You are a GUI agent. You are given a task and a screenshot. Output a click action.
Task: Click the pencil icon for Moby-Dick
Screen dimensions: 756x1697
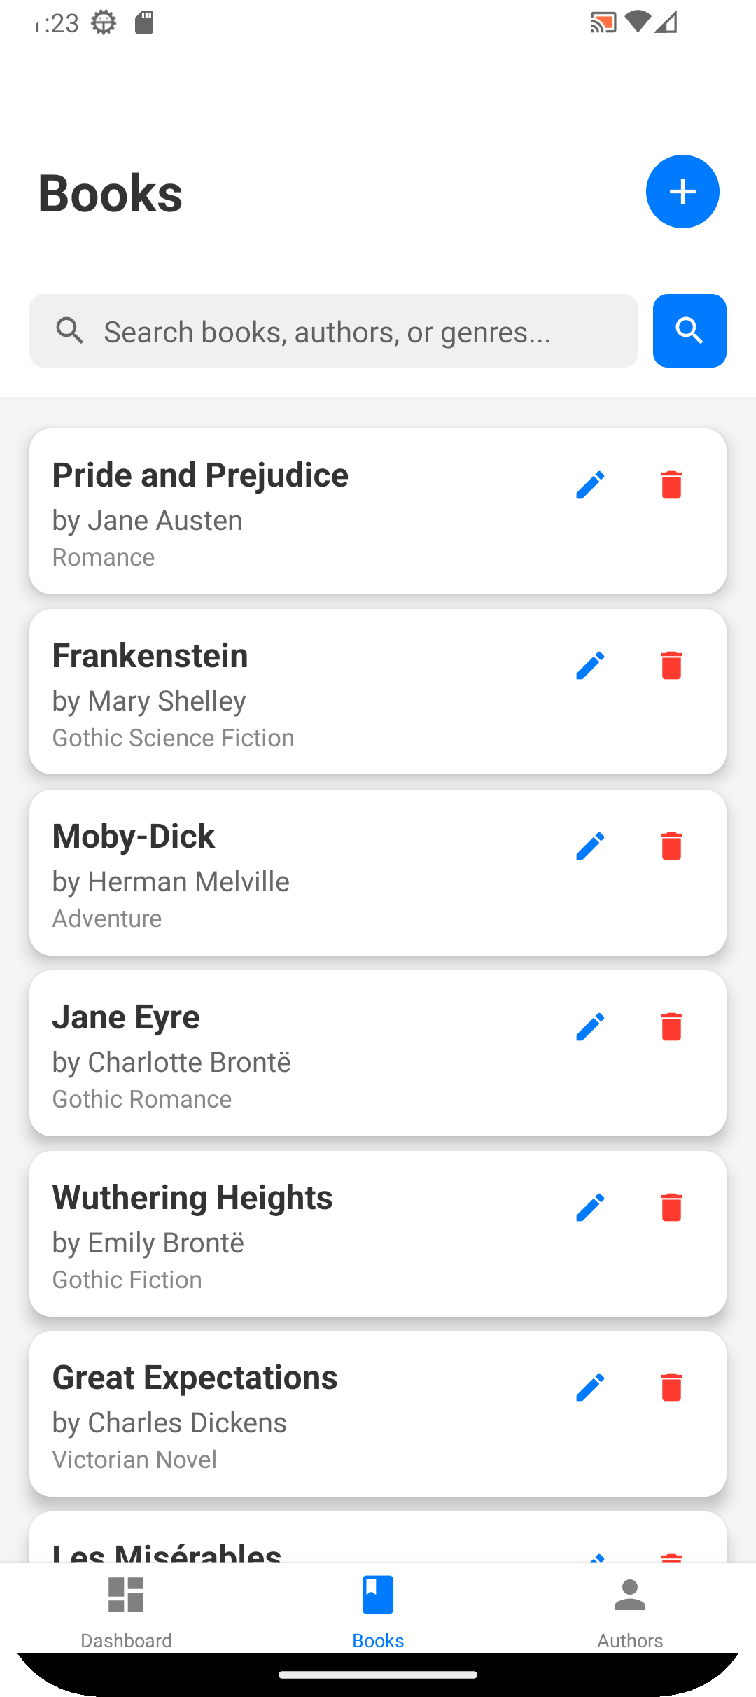pos(590,846)
